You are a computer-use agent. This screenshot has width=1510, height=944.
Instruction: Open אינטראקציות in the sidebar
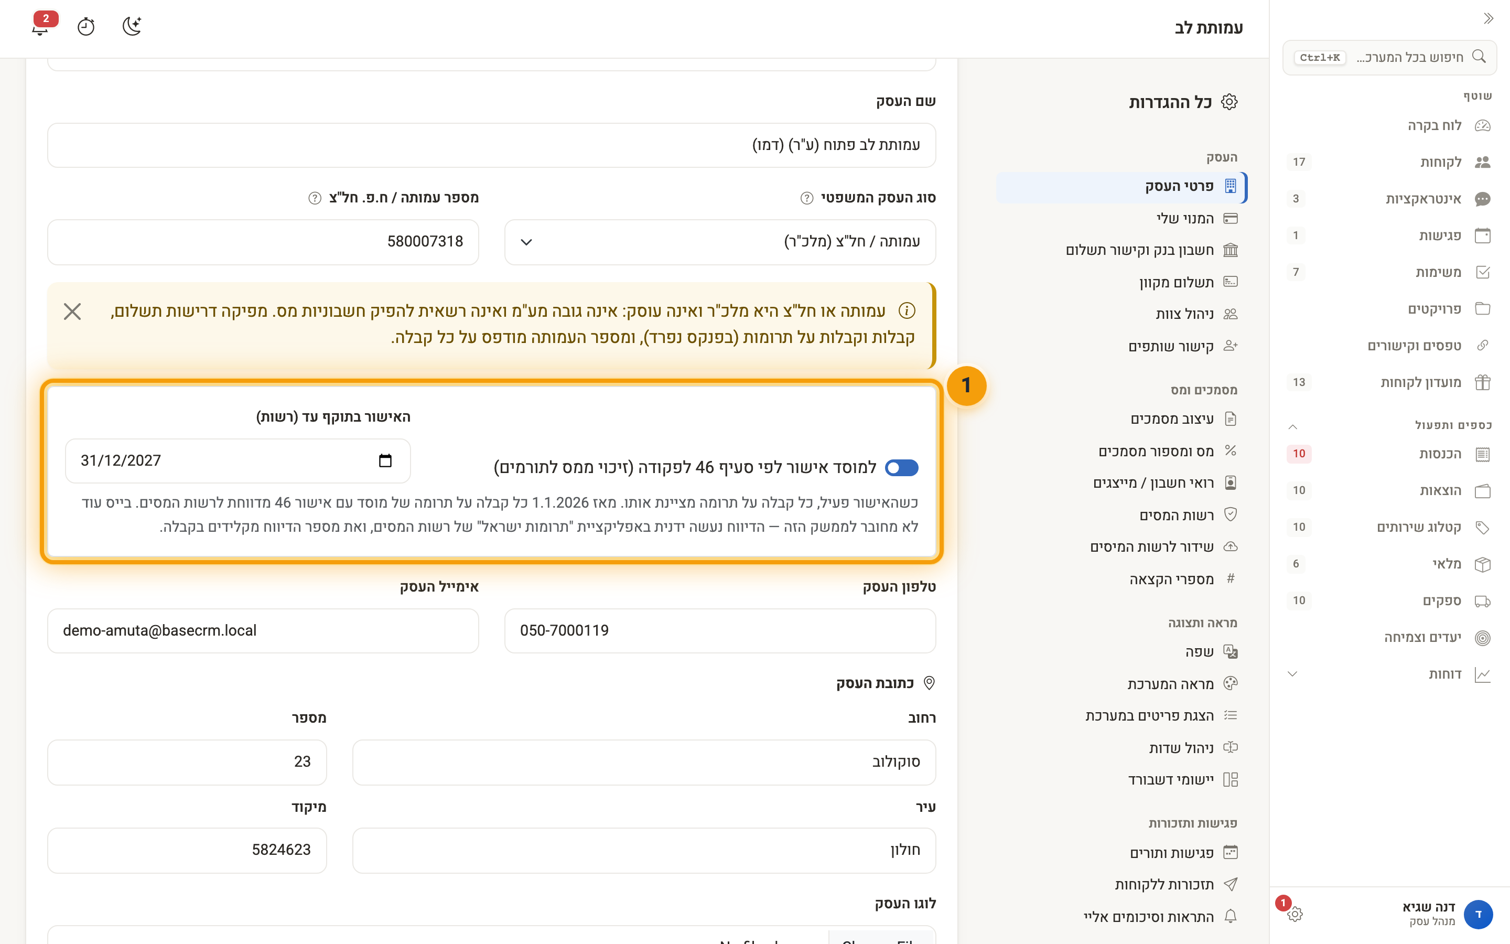click(1389, 199)
